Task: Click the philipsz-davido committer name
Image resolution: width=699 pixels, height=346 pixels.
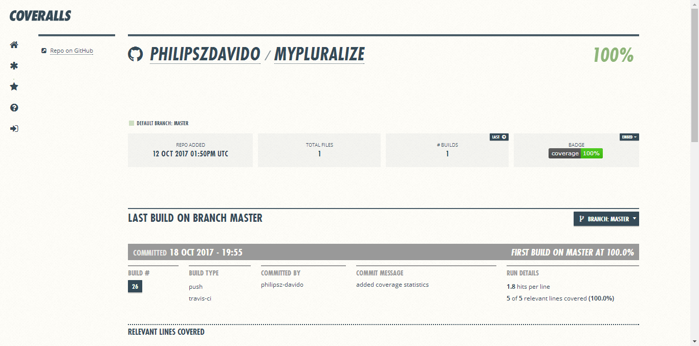Action: coord(282,285)
